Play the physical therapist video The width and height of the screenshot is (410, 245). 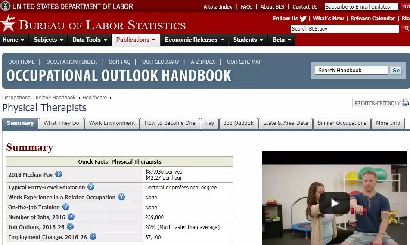pos(335,203)
